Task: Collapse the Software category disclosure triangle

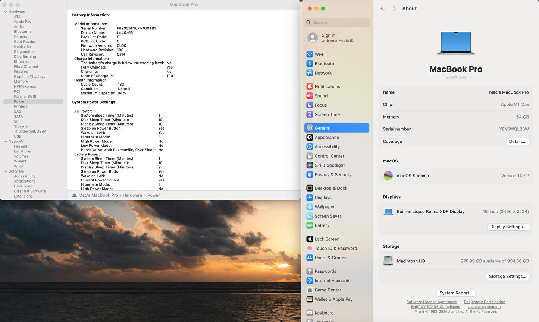Action: [6, 171]
